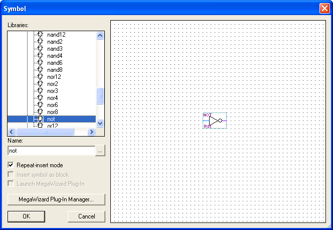Click the nor2 symbol icon

click(x=40, y=84)
